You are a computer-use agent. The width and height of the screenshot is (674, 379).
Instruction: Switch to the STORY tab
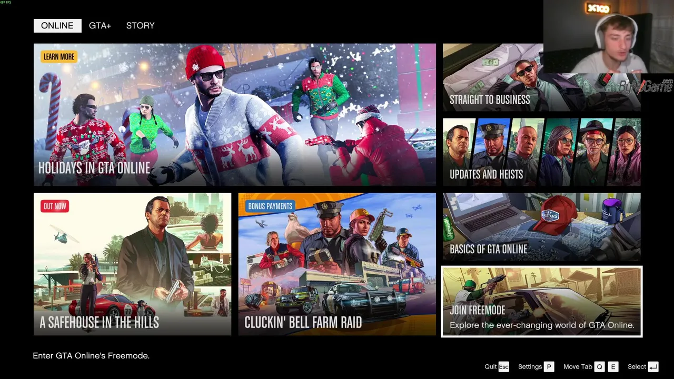140,25
